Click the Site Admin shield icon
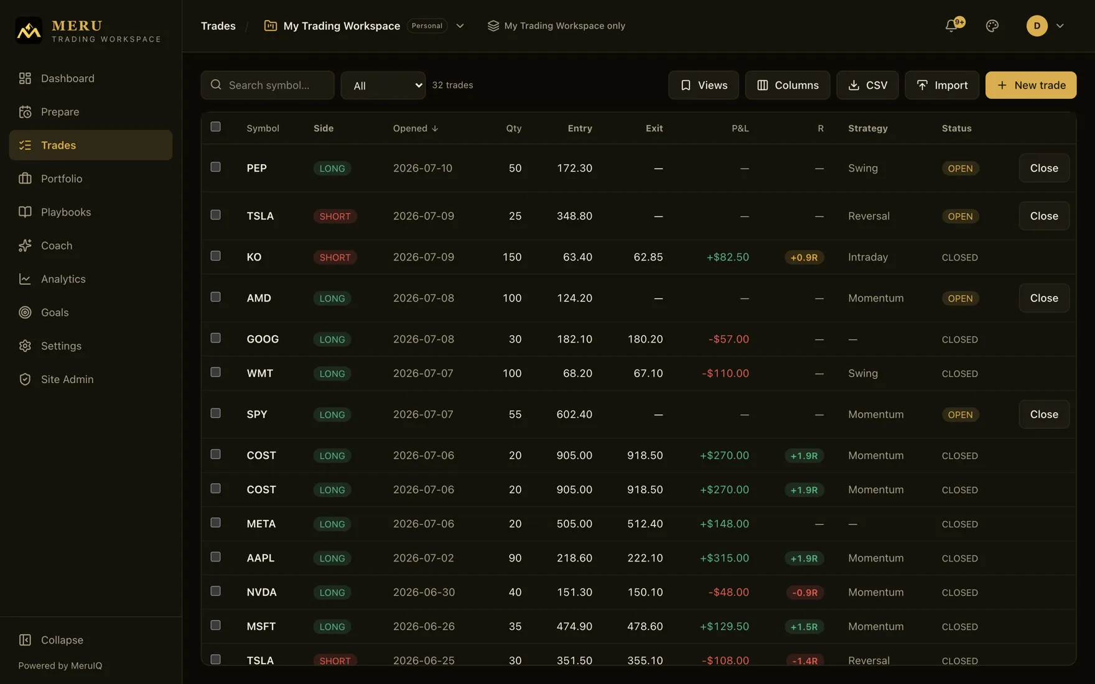Viewport: 1095px width, 684px height. pos(25,379)
